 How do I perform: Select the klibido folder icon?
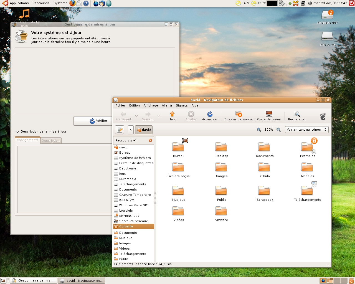coord(265,170)
